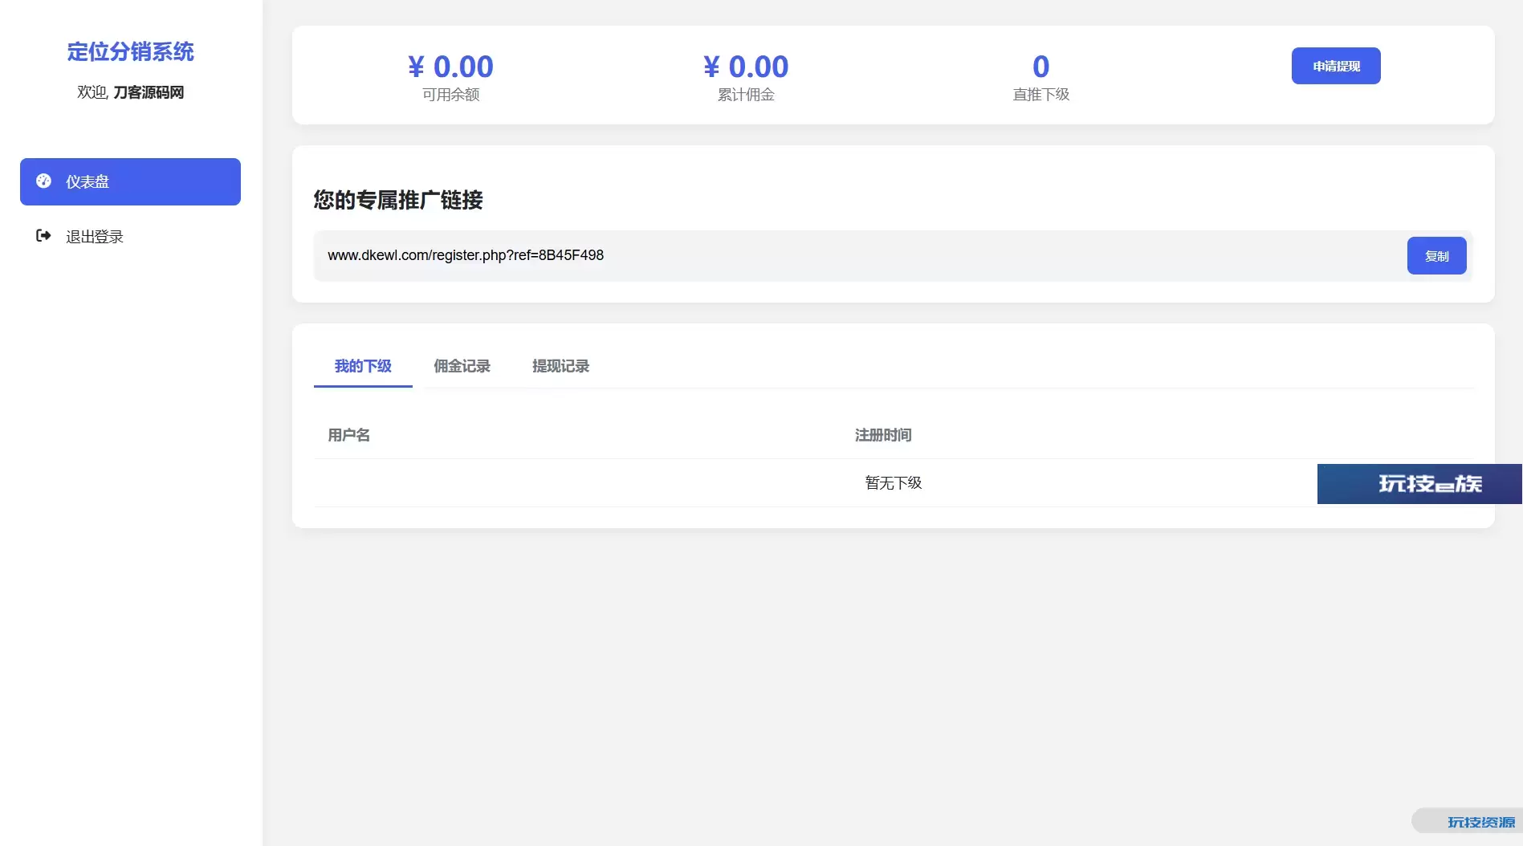Click the 暂无下级 empty table row
Image resolution: width=1523 pixels, height=846 pixels.
pos(893,483)
